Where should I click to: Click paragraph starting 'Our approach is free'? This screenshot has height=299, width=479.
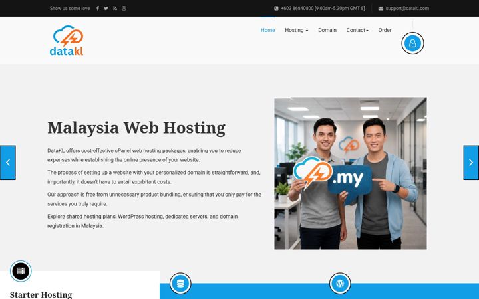(x=154, y=199)
